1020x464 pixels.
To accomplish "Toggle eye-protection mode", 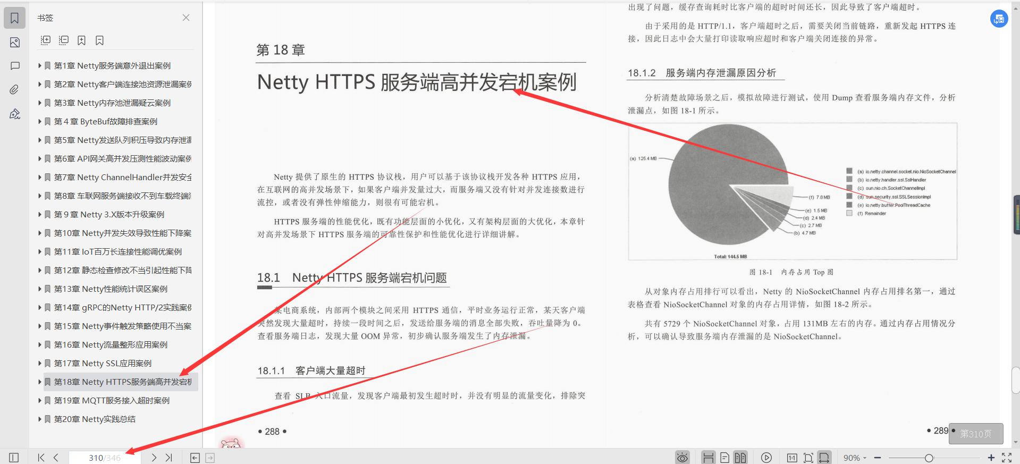I will tap(682, 458).
